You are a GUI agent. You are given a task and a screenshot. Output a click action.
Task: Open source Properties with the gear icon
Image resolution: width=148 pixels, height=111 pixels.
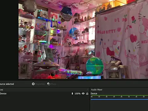pos(38,84)
